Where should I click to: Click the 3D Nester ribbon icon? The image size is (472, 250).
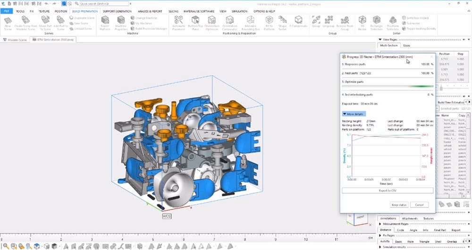coord(362,20)
